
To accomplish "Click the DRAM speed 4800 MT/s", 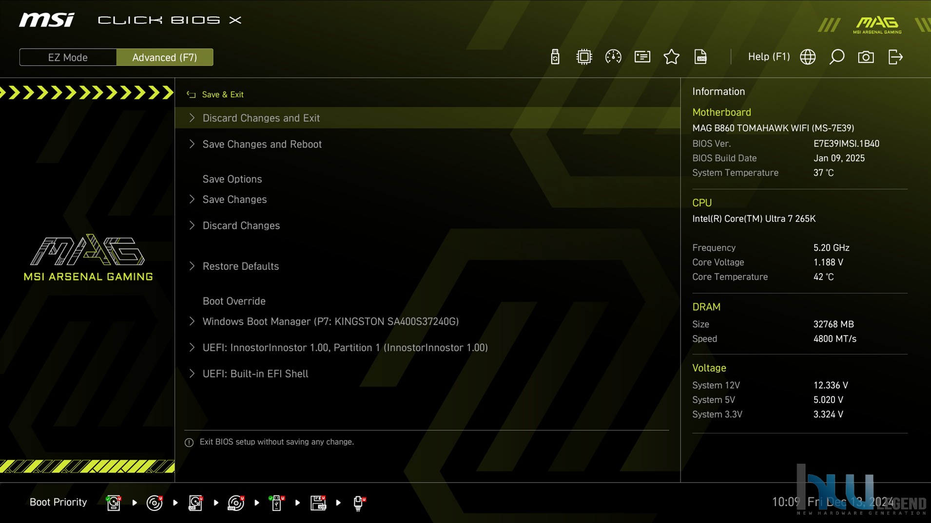I will pos(834,339).
